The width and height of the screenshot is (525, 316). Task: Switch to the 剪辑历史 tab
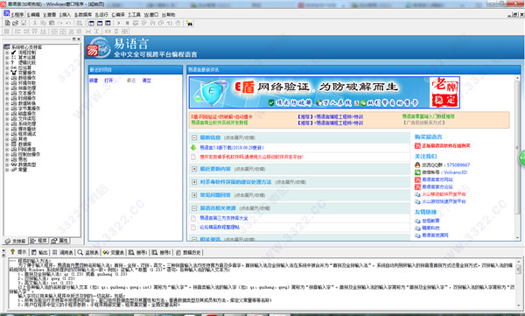(x=188, y=252)
